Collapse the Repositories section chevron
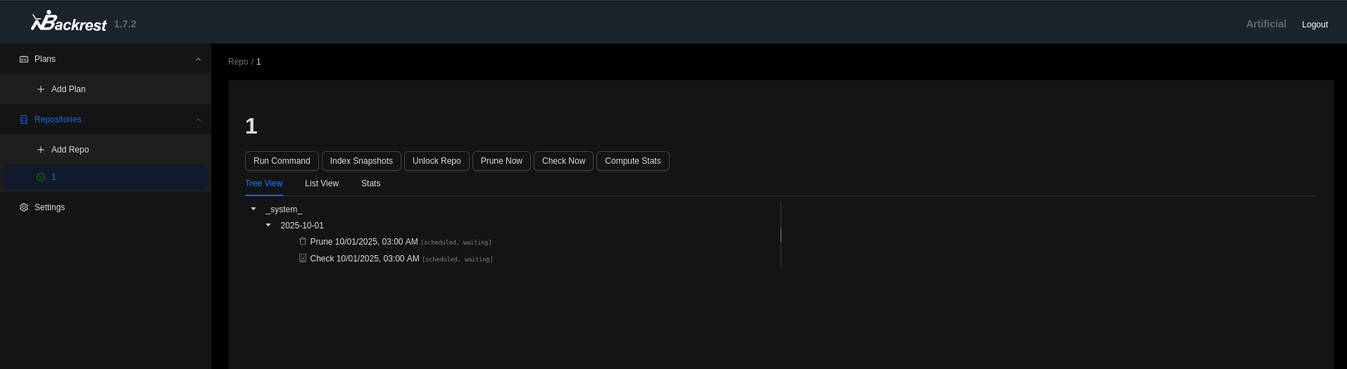Viewport: 1347px width, 369px height. (198, 119)
